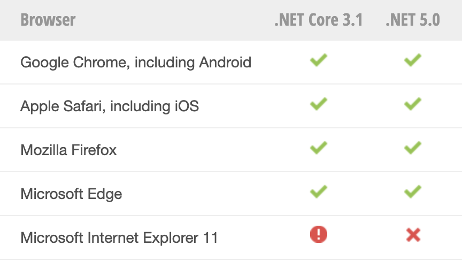The height and width of the screenshot is (261, 462).
Task: Click the Microsoft Edge row label
Action: tap(71, 194)
